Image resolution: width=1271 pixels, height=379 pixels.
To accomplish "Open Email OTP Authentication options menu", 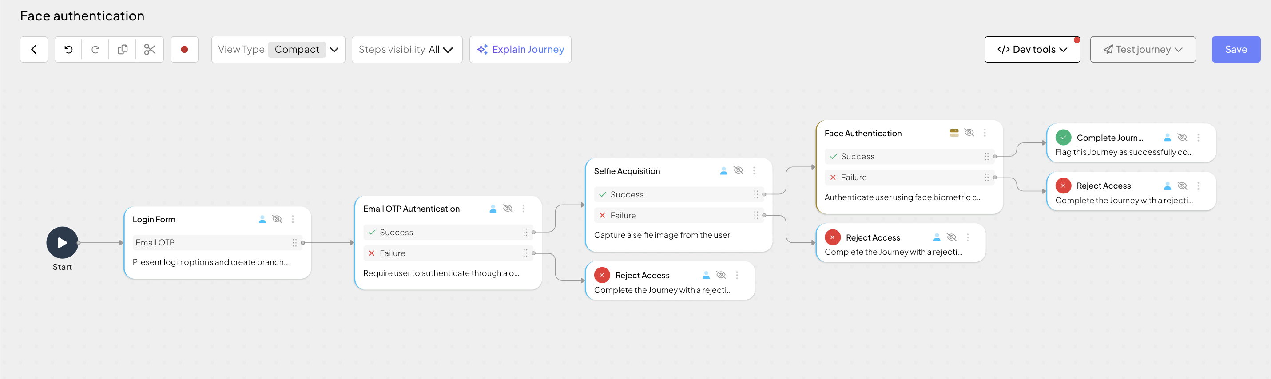I will tap(524, 209).
